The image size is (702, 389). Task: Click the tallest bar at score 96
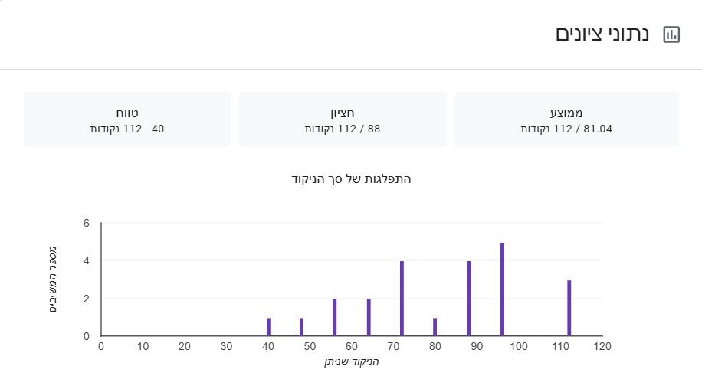pos(502,289)
